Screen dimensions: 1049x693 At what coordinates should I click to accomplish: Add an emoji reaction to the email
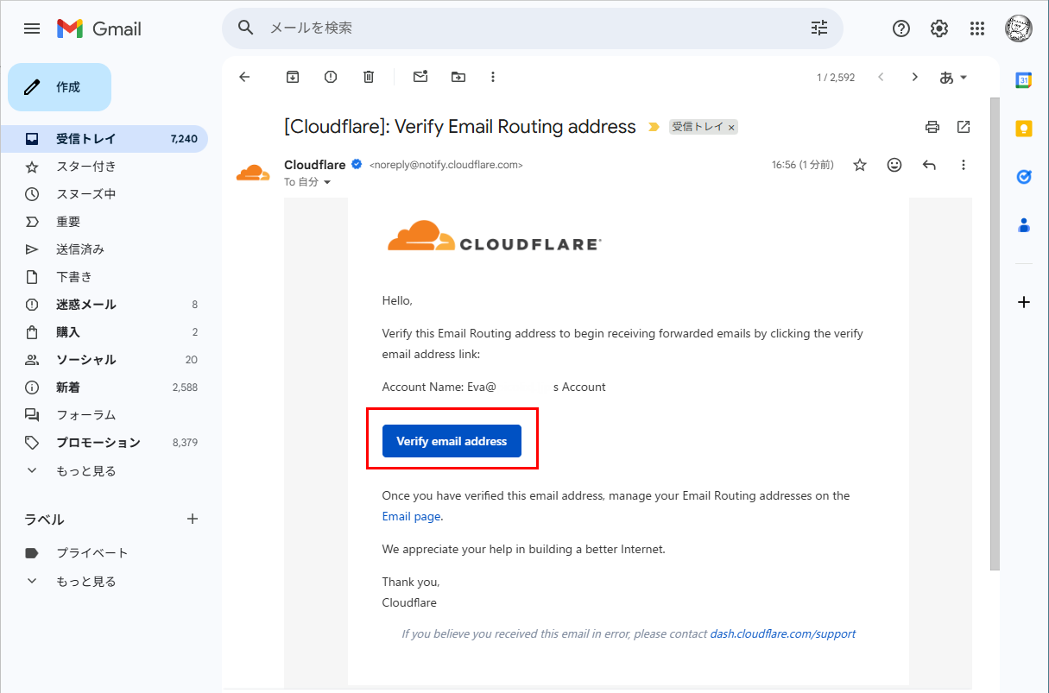tap(894, 164)
